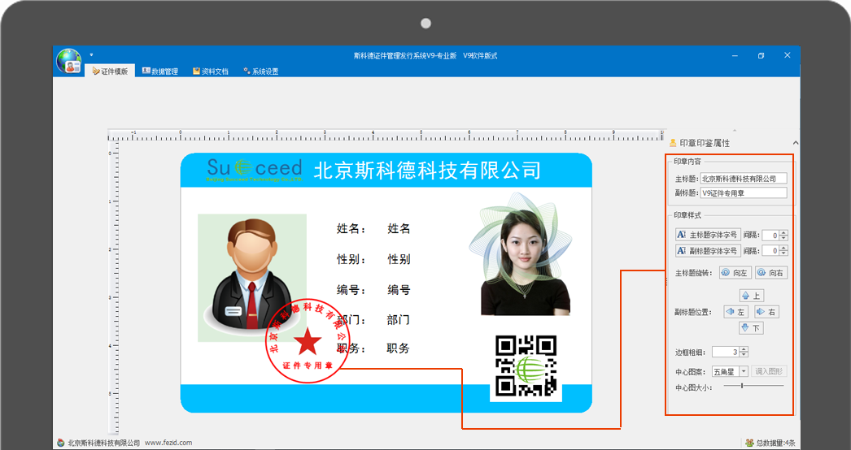Rotate main title 向右

[770, 273]
